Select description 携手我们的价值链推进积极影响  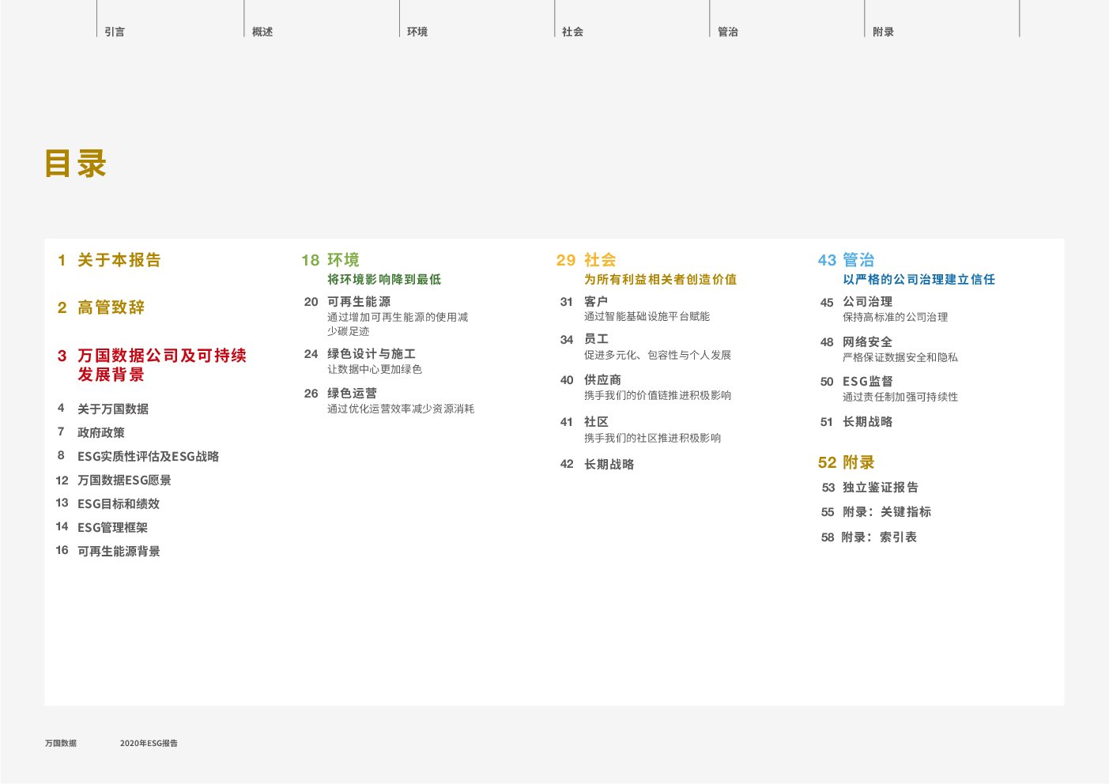pyautogui.click(x=658, y=395)
